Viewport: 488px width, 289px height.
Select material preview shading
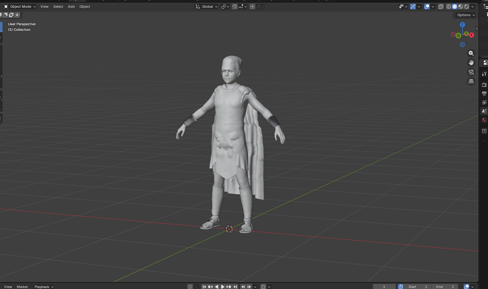[x=461, y=7]
